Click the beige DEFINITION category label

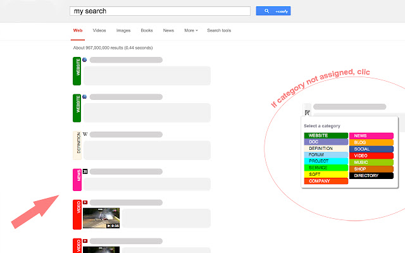tap(77, 145)
